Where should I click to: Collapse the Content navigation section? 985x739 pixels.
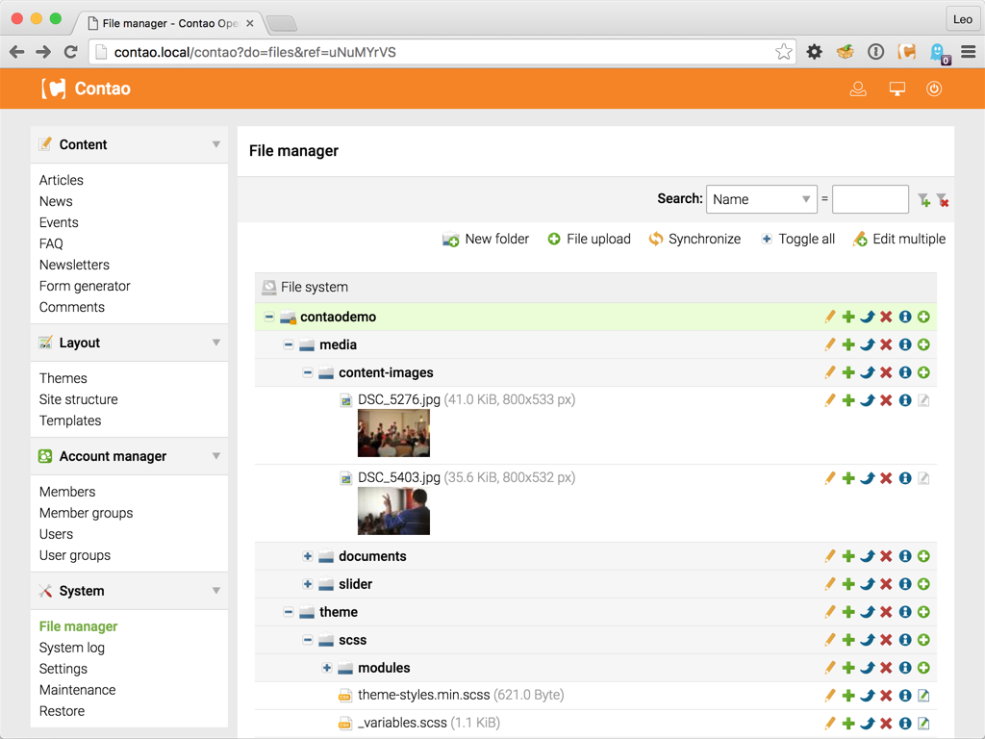tap(216, 144)
